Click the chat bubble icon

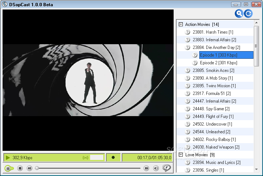point(167,168)
